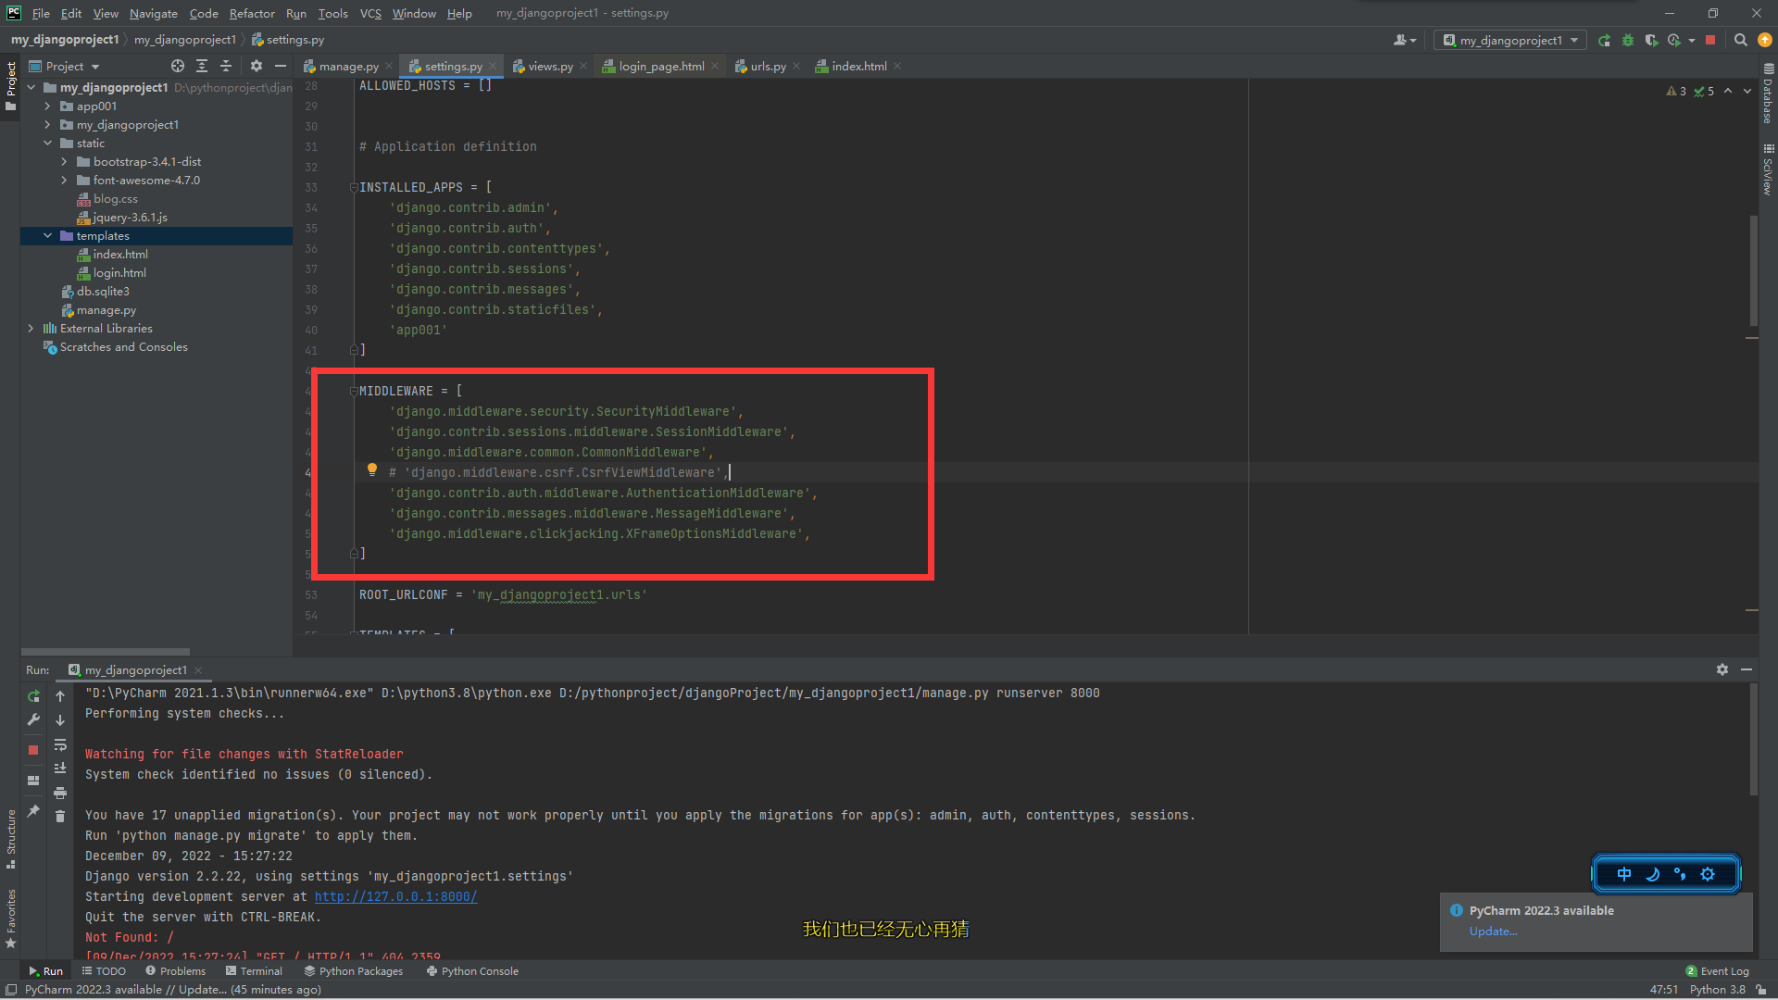
Task: Open index.html under templates folder
Action: pos(120,254)
